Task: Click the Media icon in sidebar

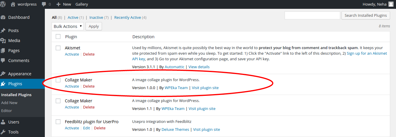Action: (3, 41)
